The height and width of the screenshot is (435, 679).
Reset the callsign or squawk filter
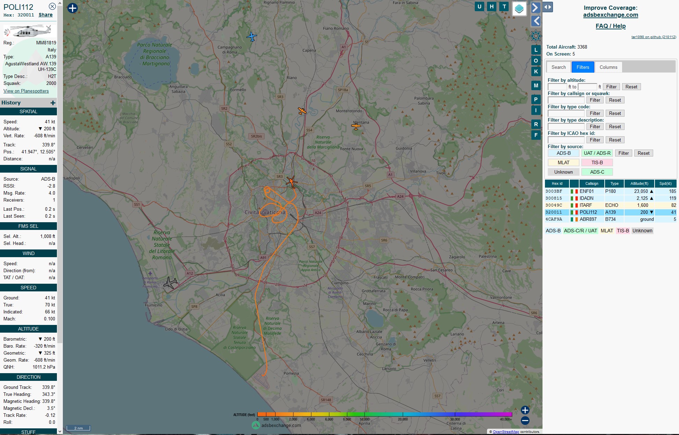tap(615, 100)
